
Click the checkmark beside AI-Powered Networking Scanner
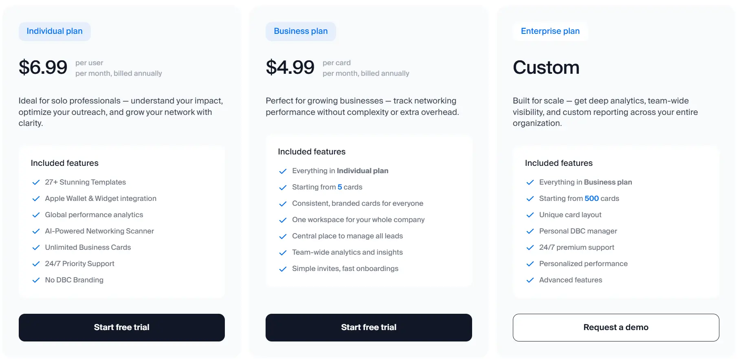pyautogui.click(x=36, y=231)
